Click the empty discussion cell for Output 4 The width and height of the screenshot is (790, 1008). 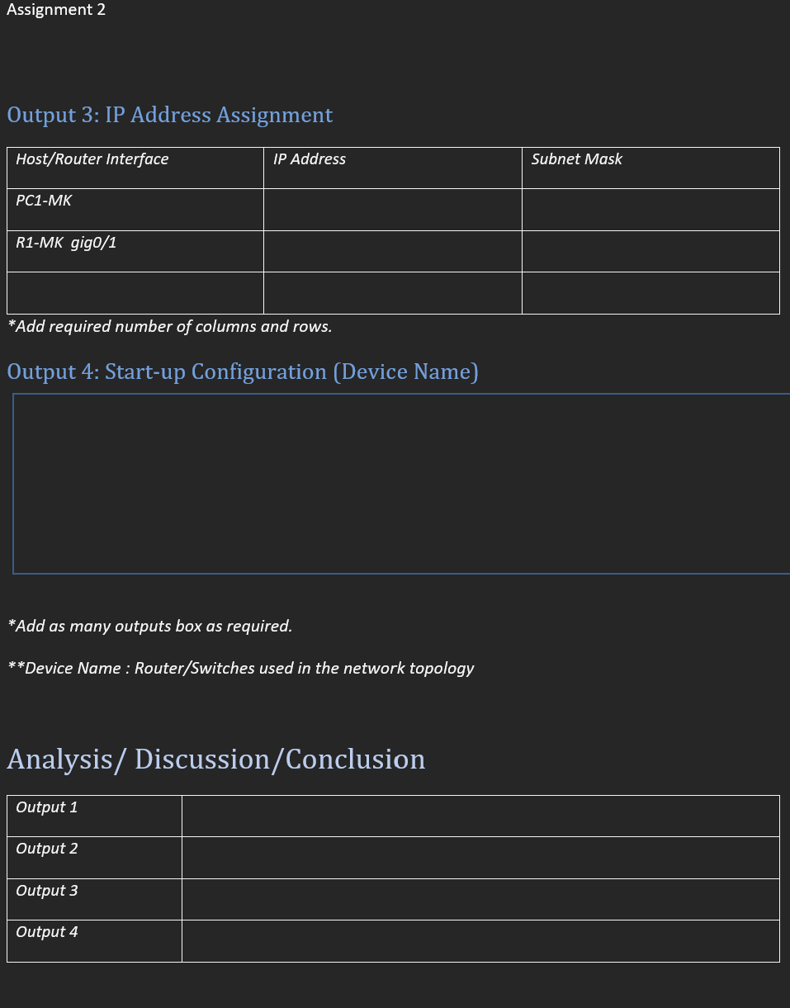[480, 941]
